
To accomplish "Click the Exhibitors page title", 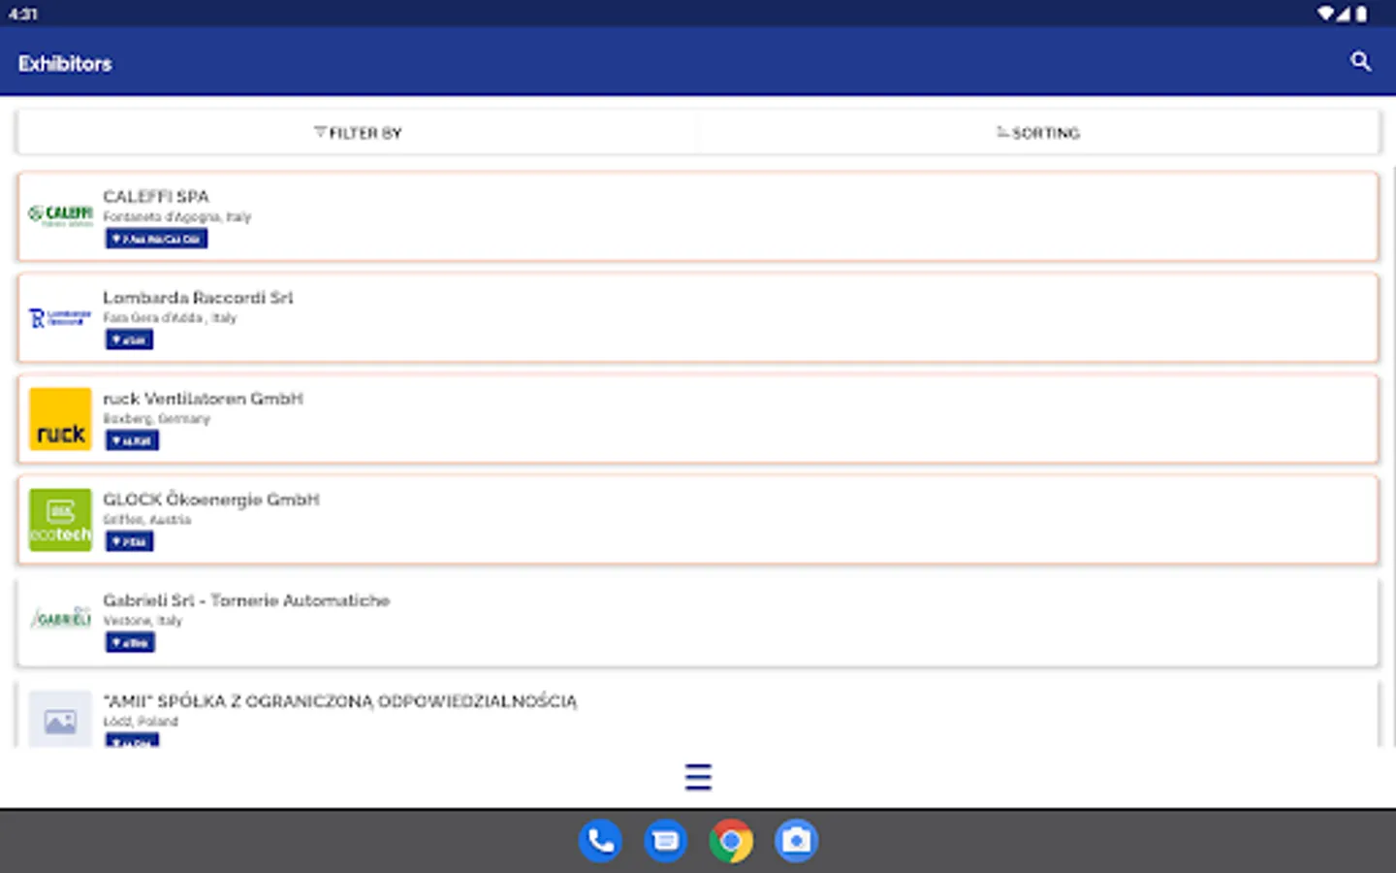I will click(x=65, y=63).
